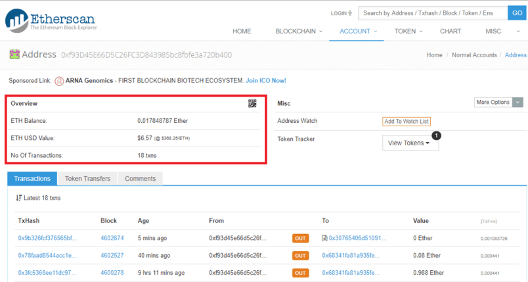This screenshot has width=528, height=282.
Task: Open transaction hash 0x9b326fcf376565bf
Action: [47, 238]
